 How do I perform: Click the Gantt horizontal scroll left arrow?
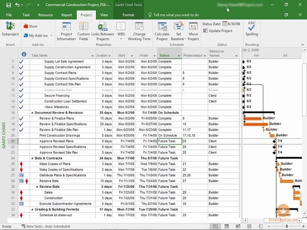245,220
